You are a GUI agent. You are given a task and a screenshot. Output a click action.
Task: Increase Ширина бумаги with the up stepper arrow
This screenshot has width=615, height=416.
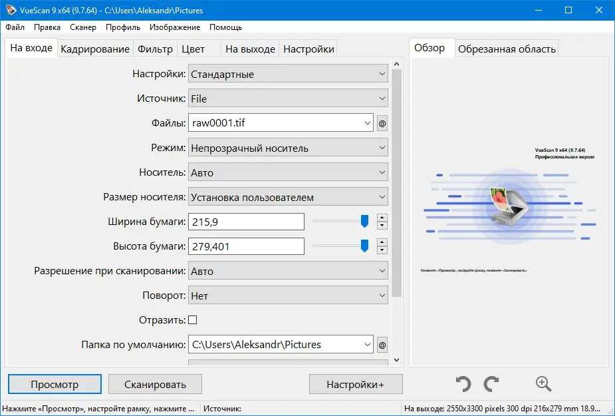coord(382,218)
